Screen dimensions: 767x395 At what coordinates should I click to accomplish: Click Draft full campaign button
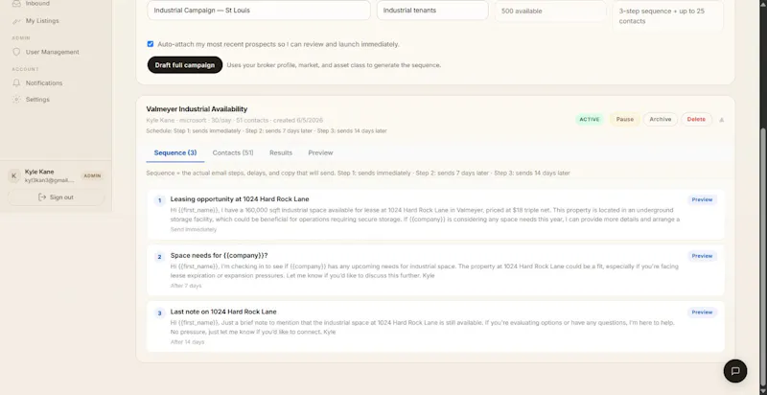[185, 65]
